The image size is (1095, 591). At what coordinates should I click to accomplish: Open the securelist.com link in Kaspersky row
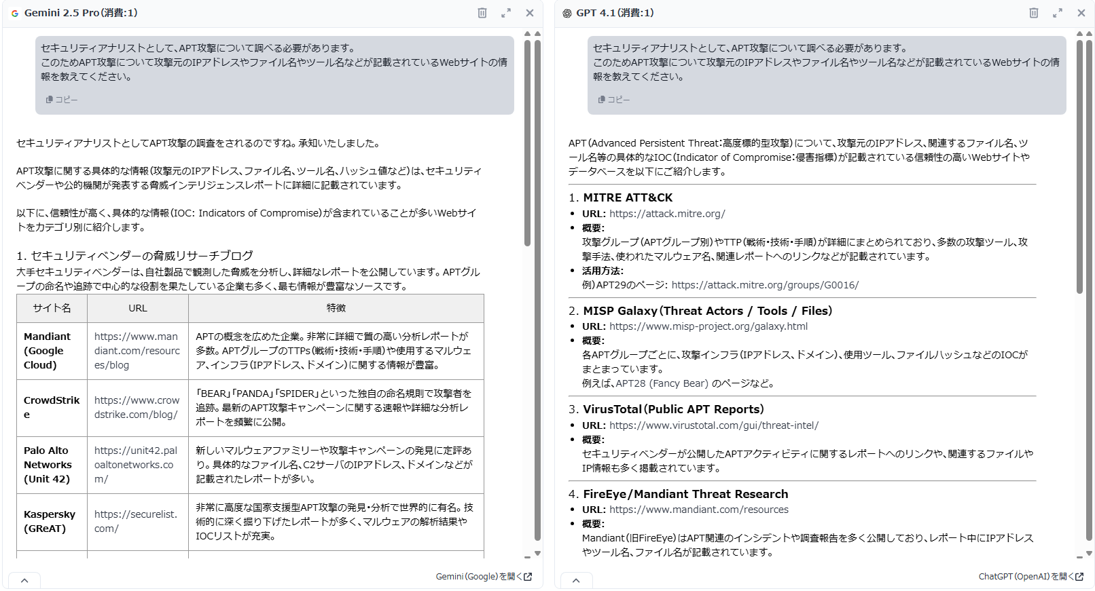pyautogui.click(x=135, y=521)
